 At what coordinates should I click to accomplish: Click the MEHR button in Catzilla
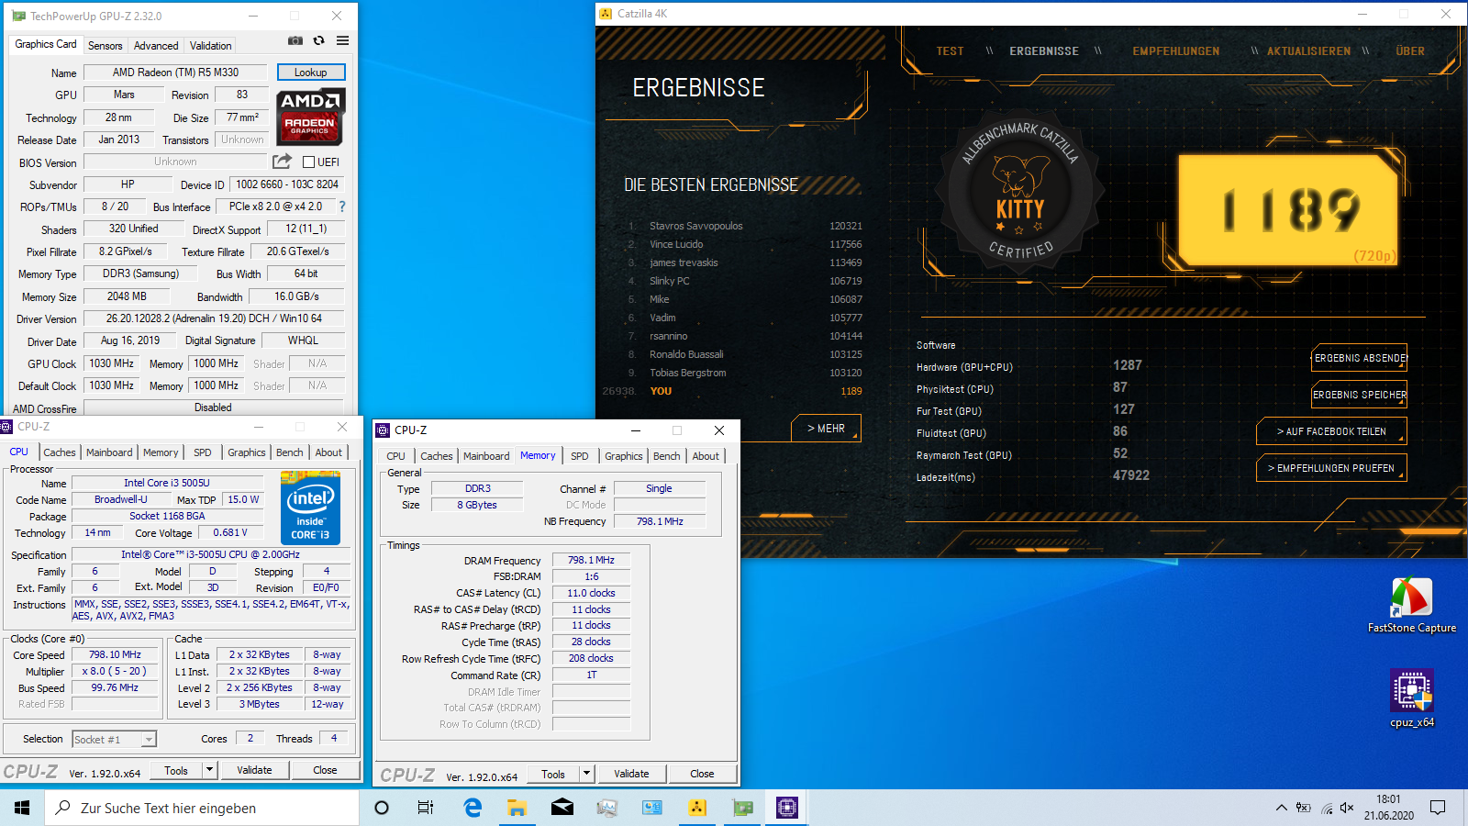click(826, 429)
